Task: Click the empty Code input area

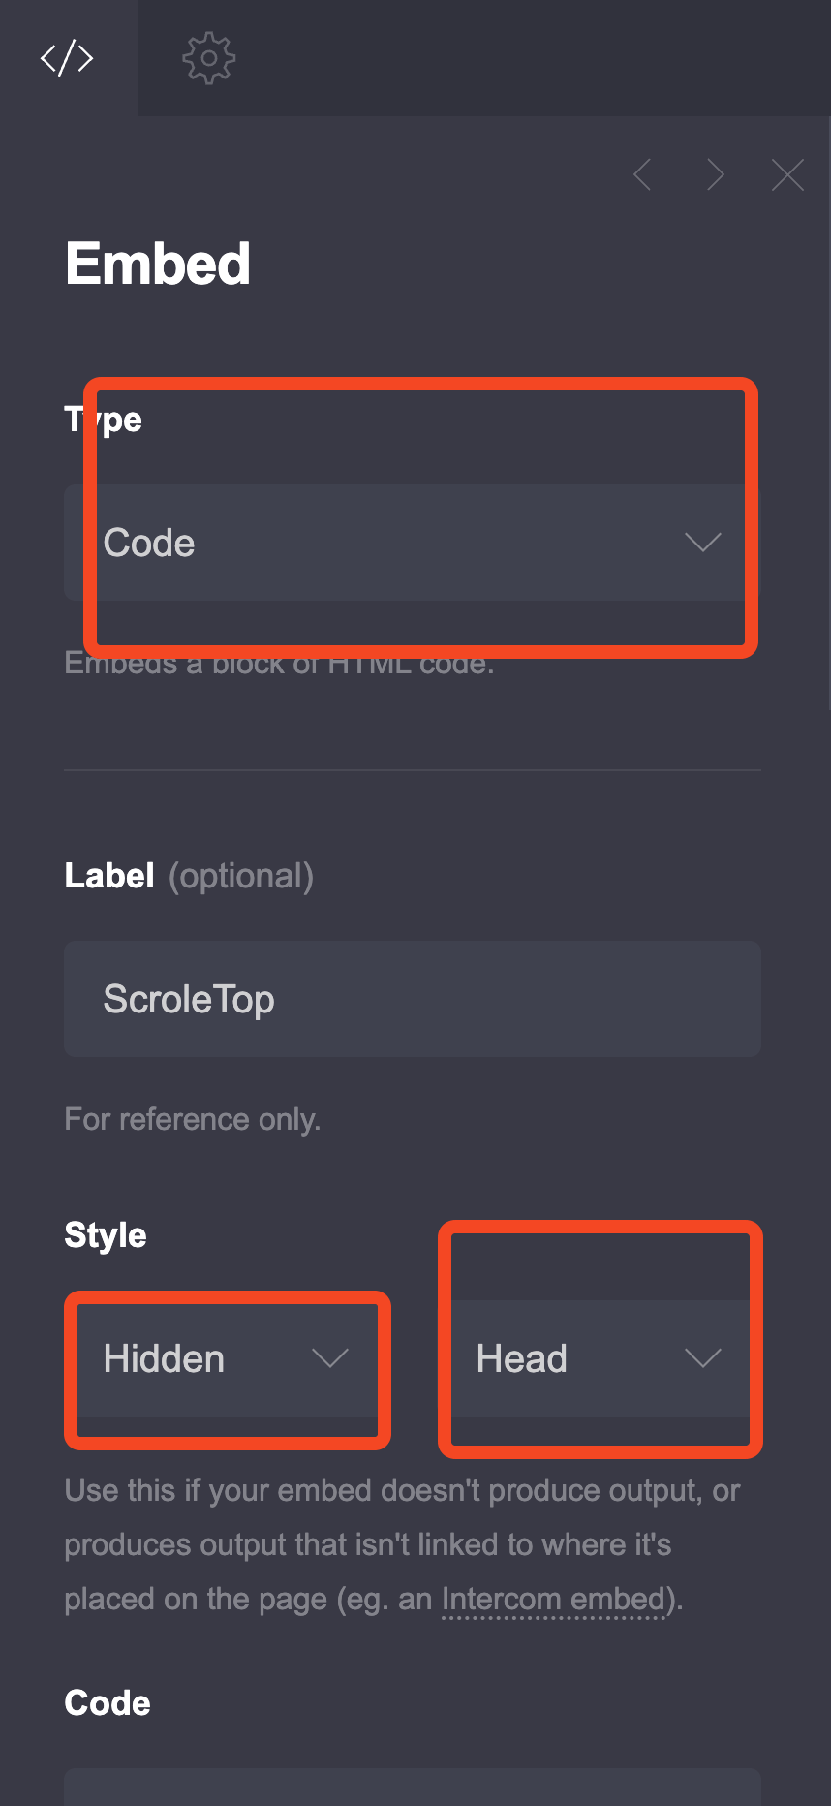Action: point(412,1792)
